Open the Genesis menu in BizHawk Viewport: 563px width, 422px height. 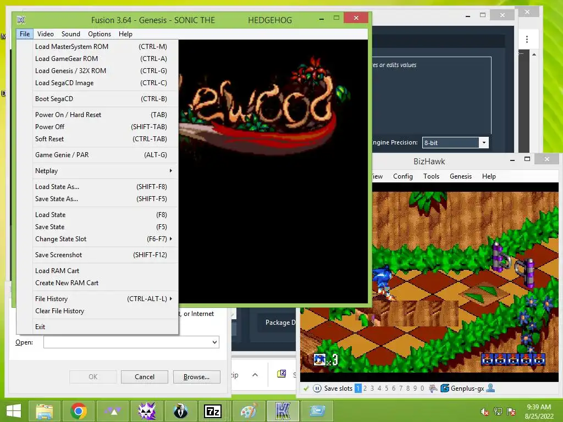click(461, 176)
